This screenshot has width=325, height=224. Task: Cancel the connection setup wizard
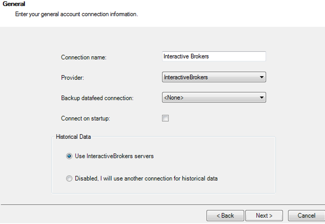[x=306, y=216]
